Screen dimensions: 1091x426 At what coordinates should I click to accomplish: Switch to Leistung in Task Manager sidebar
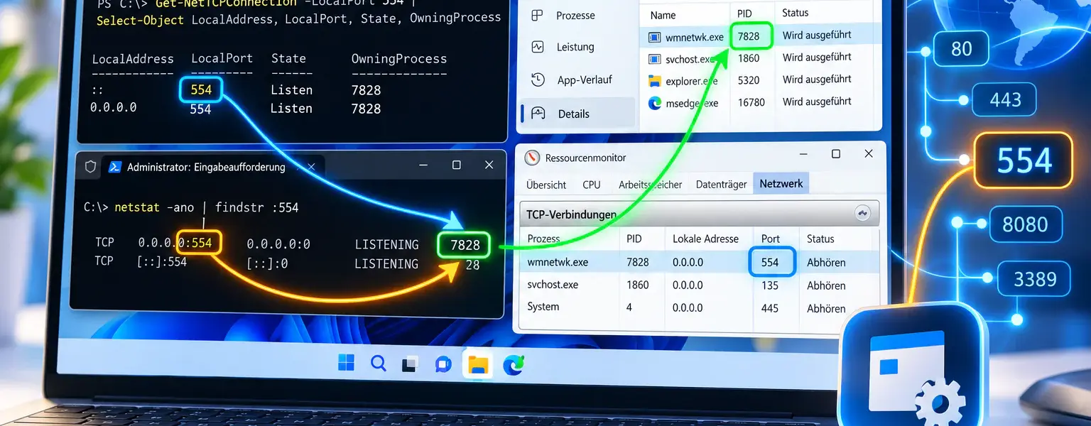[575, 47]
